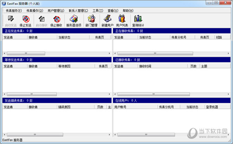Sort 发送错误传真 list by 错误原因 column
233x144 pixels.
click(x=75, y=107)
